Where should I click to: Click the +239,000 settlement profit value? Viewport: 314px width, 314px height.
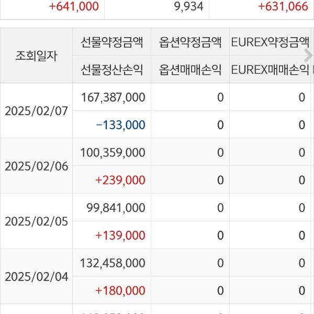pyautogui.click(x=120, y=180)
